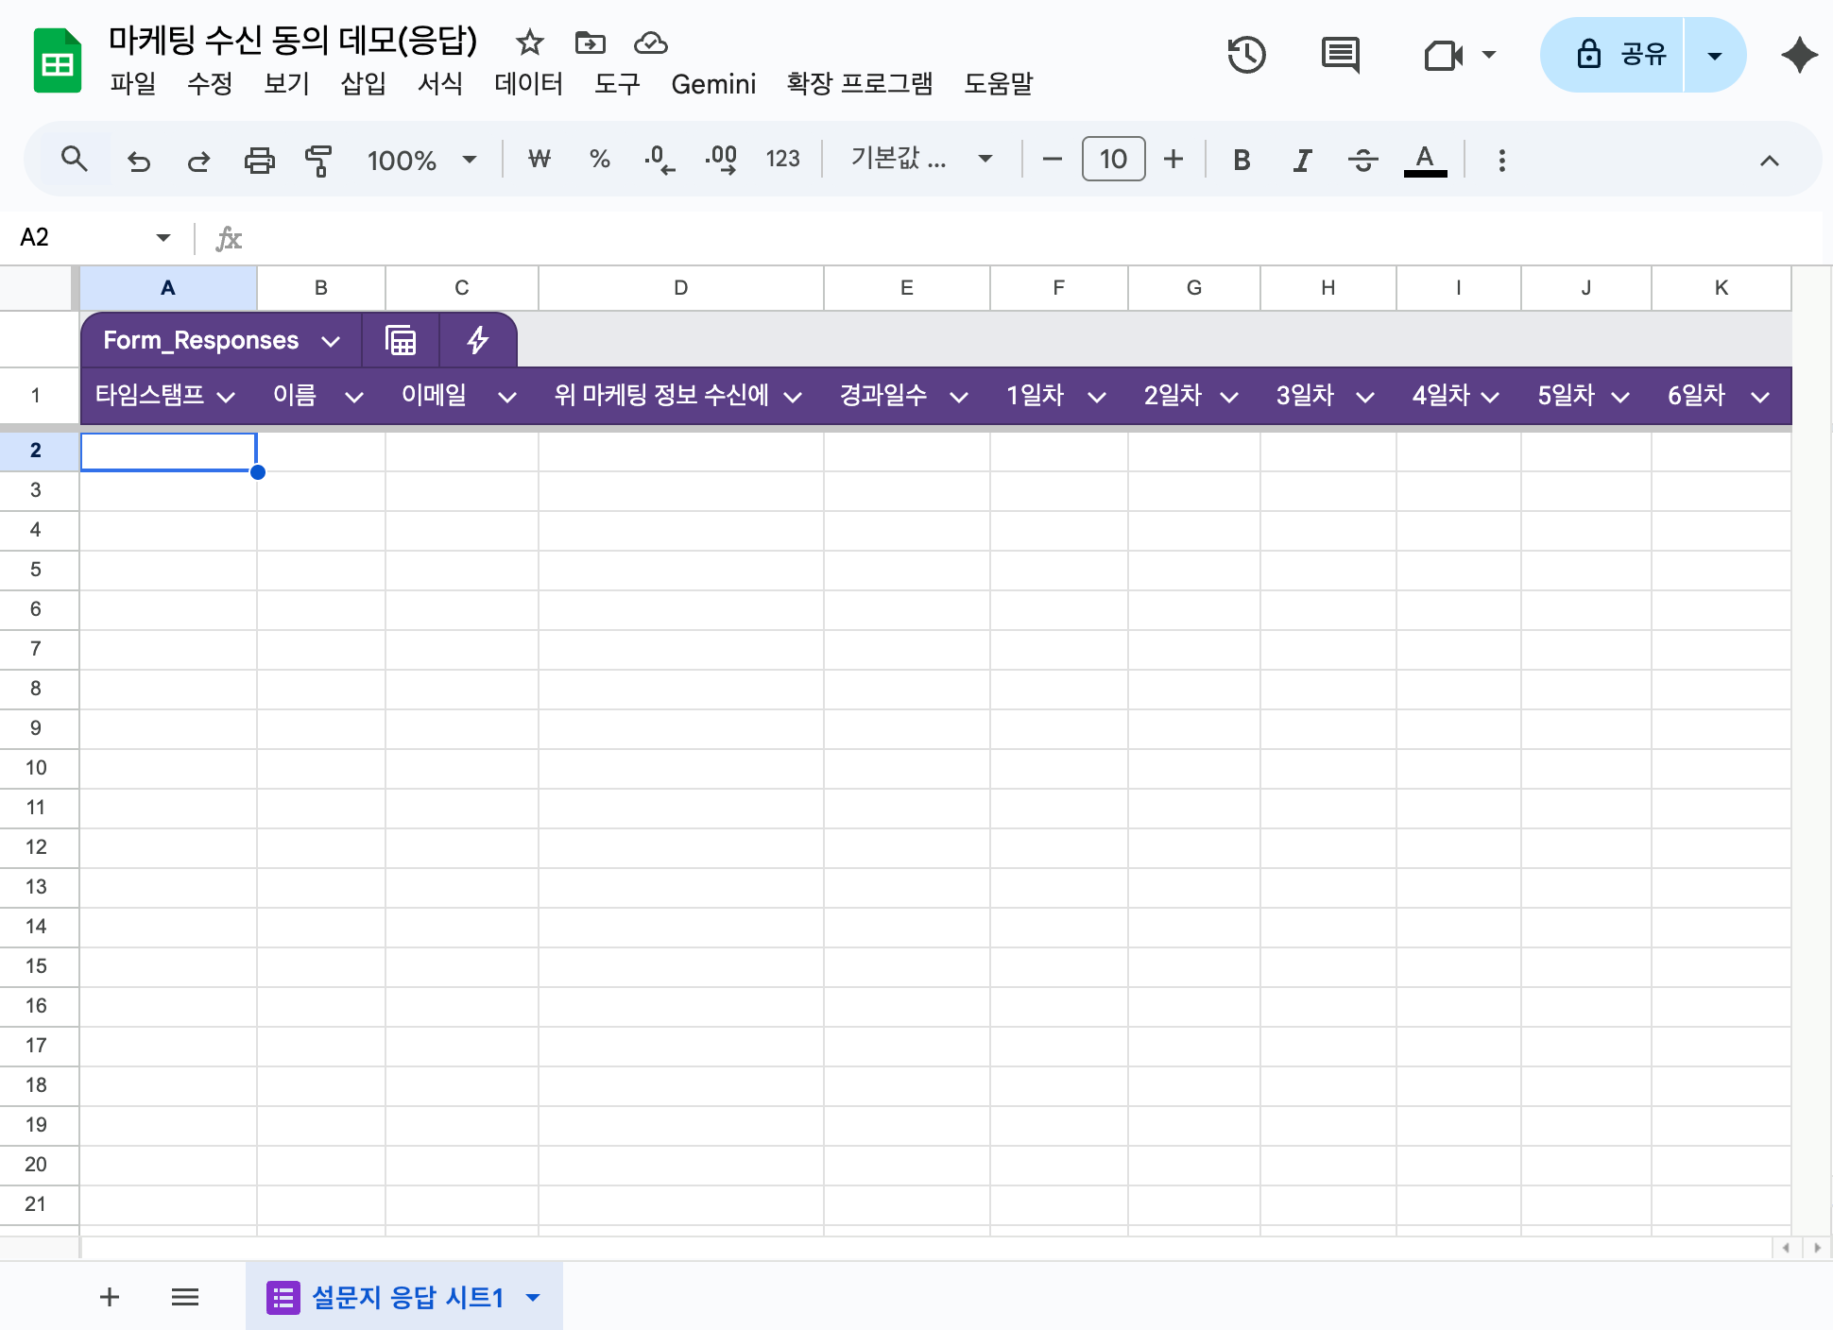Toggle italic formatting

point(1302,160)
